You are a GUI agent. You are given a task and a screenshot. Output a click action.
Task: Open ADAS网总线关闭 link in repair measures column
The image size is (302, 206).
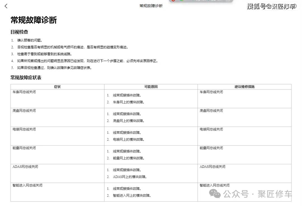pos(212,167)
